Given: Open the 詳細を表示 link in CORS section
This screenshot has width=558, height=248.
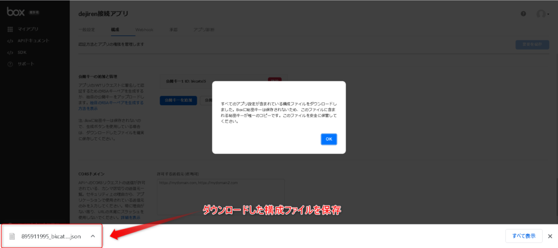Looking at the screenshot, I should 130,217.
